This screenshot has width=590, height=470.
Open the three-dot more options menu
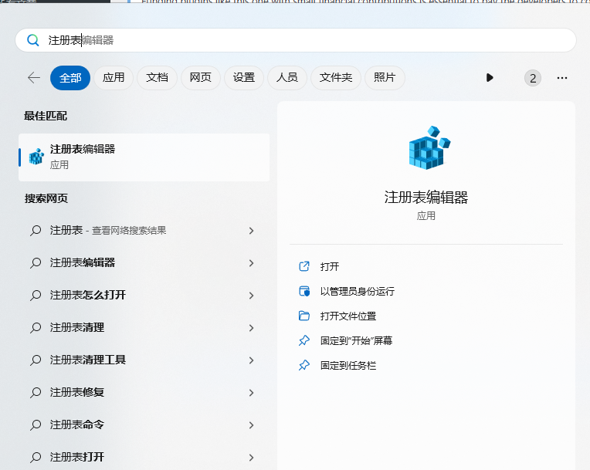click(562, 78)
